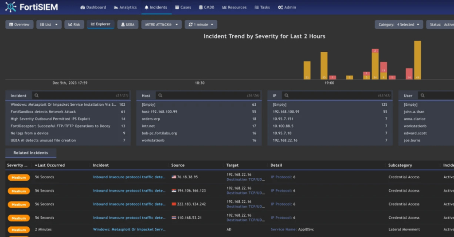
Task: Select No logs from a device row
Action: tap(68, 133)
